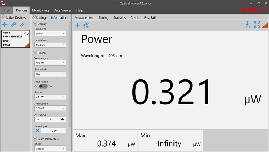269x152 pixels.
Task: Switch to the Information tab
Action: coord(59,18)
